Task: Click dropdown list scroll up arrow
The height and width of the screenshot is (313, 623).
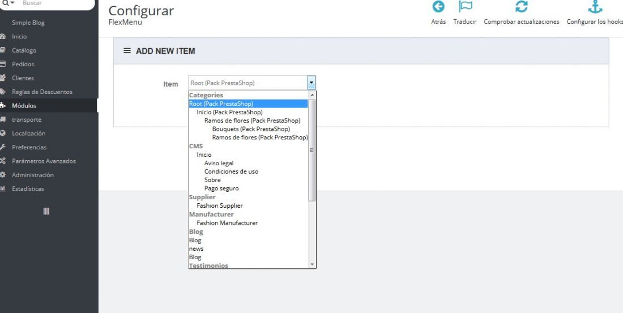Action: coord(312,95)
